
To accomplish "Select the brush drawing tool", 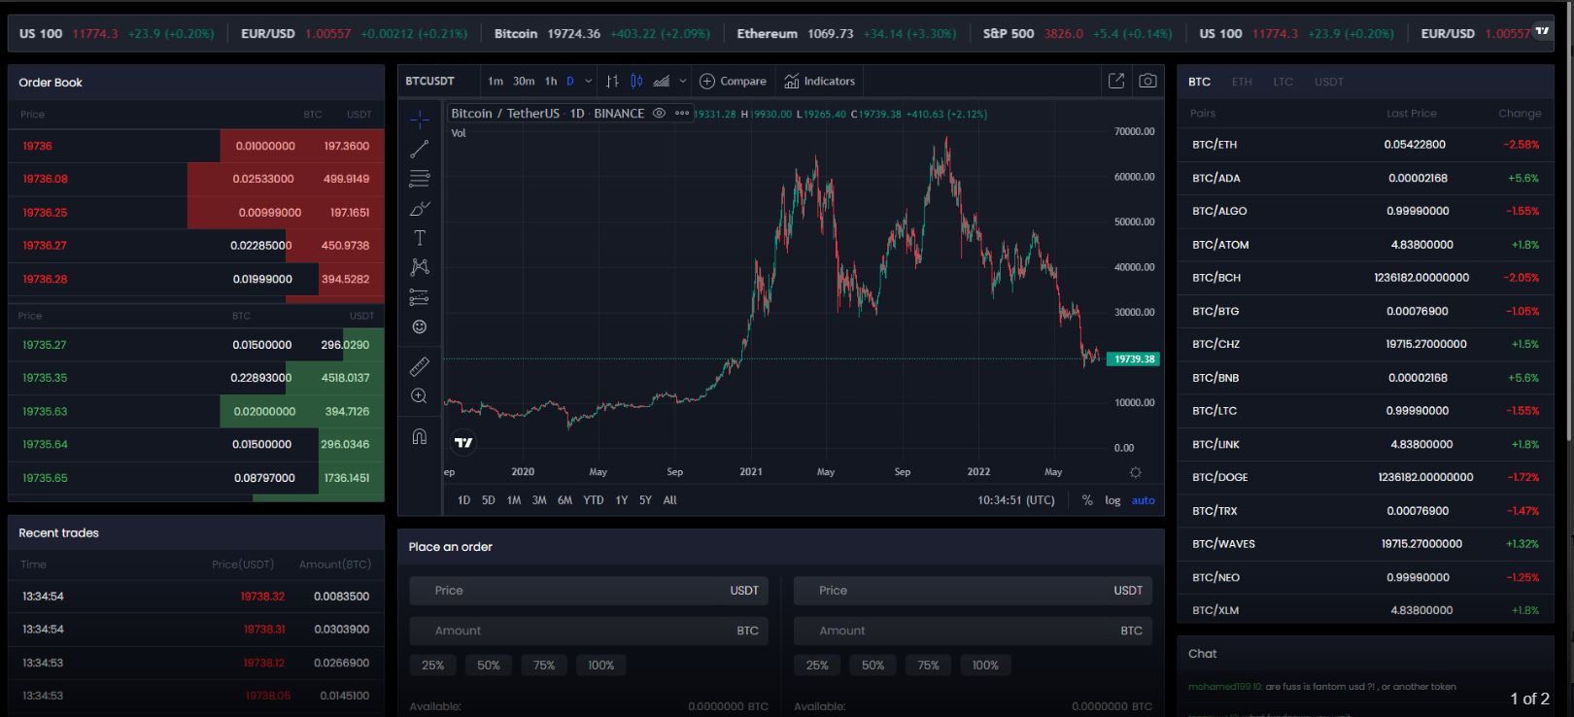I will coord(419,209).
